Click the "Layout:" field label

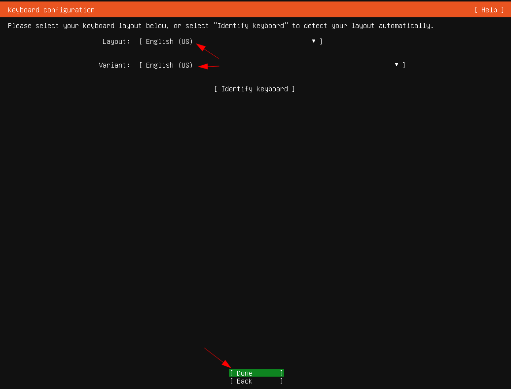point(116,41)
